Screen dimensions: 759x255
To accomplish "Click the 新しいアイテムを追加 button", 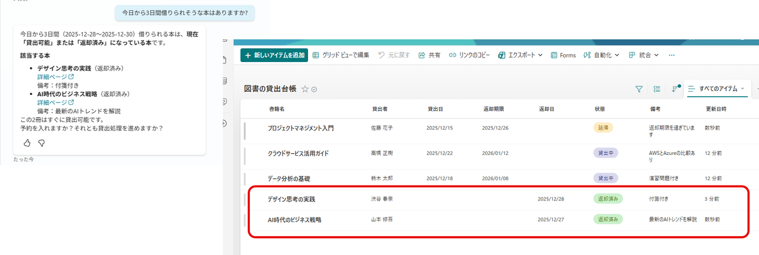I will click(x=274, y=55).
